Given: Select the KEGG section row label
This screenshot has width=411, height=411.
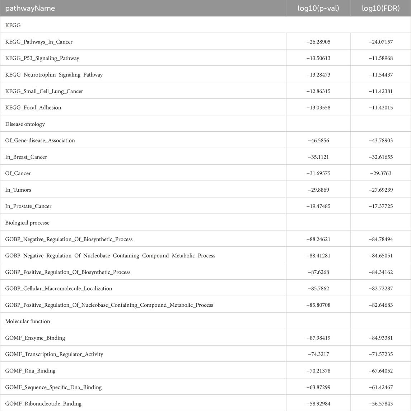Looking at the screenshot, I should coord(12,25).
